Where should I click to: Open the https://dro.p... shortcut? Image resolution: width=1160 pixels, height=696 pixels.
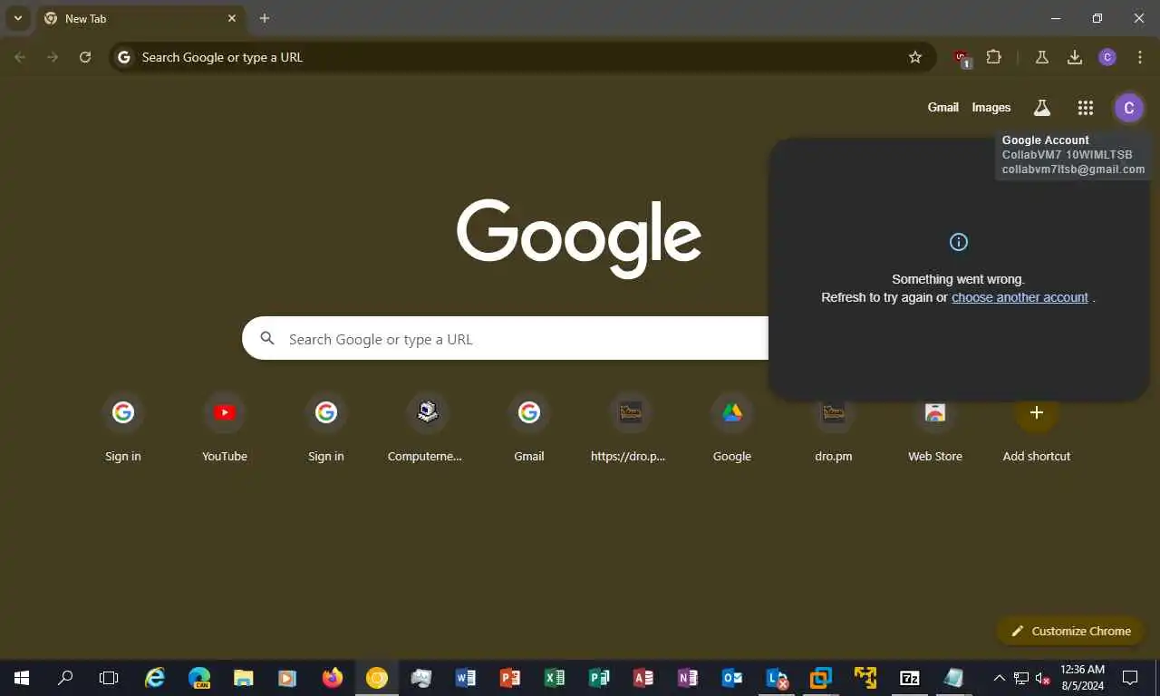click(628, 427)
